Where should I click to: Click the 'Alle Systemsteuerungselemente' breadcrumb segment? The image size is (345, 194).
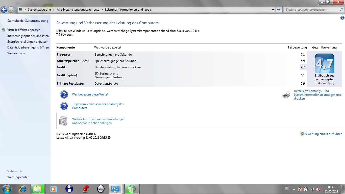tap(78, 10)
